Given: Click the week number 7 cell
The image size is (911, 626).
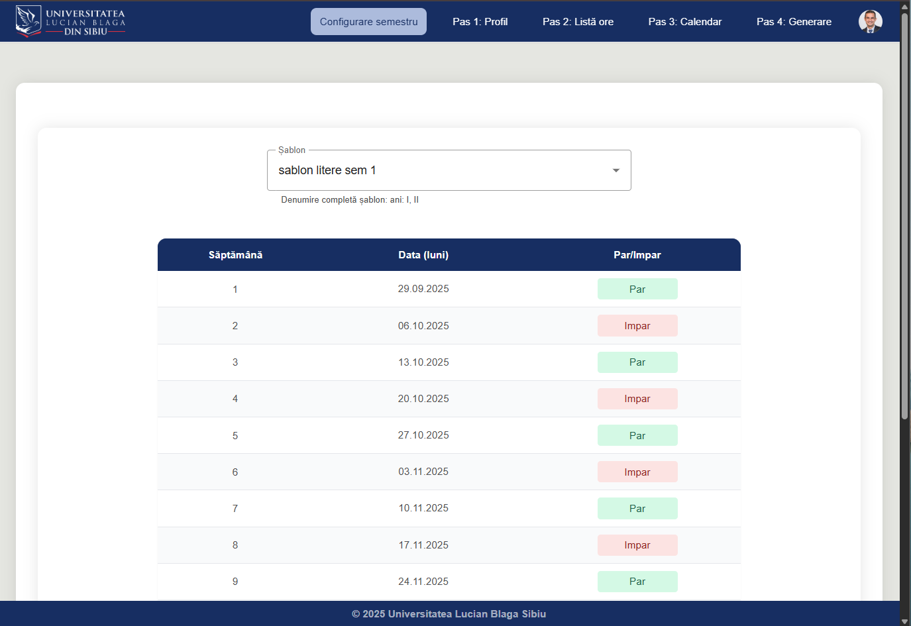Looking at the screenshot, I should coord(235,509).
